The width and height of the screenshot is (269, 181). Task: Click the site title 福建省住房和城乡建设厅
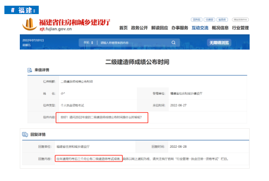pyautogui.click(x=75, y=22)
